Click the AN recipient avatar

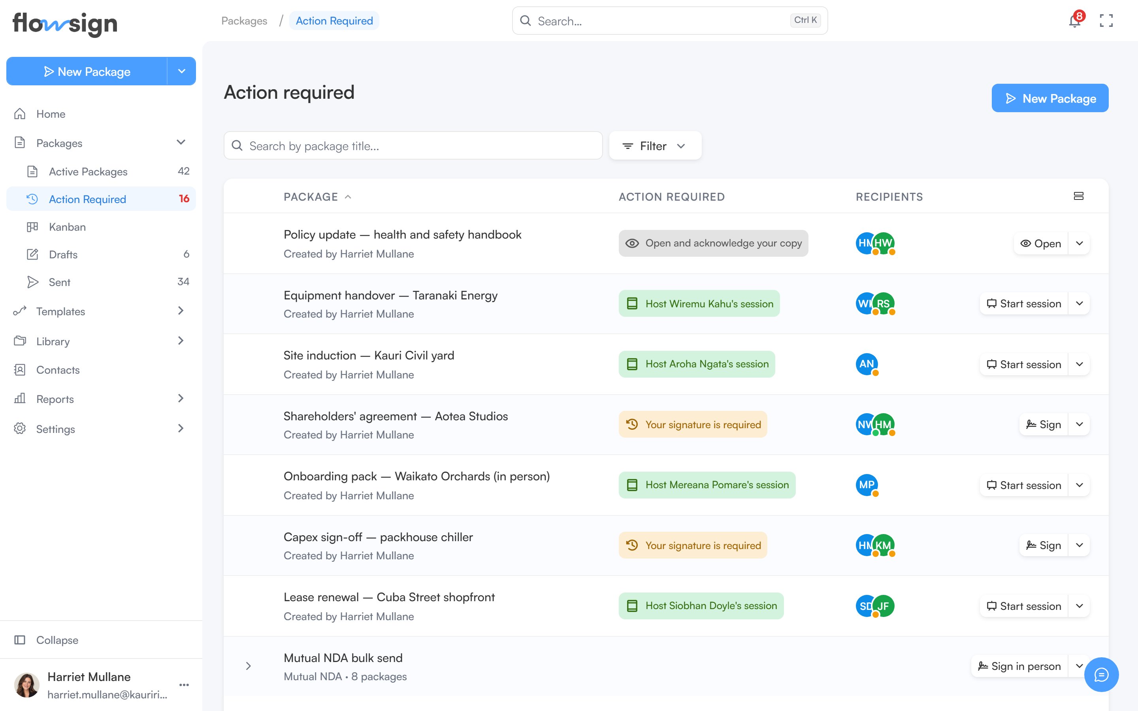[x=867, y=364]
